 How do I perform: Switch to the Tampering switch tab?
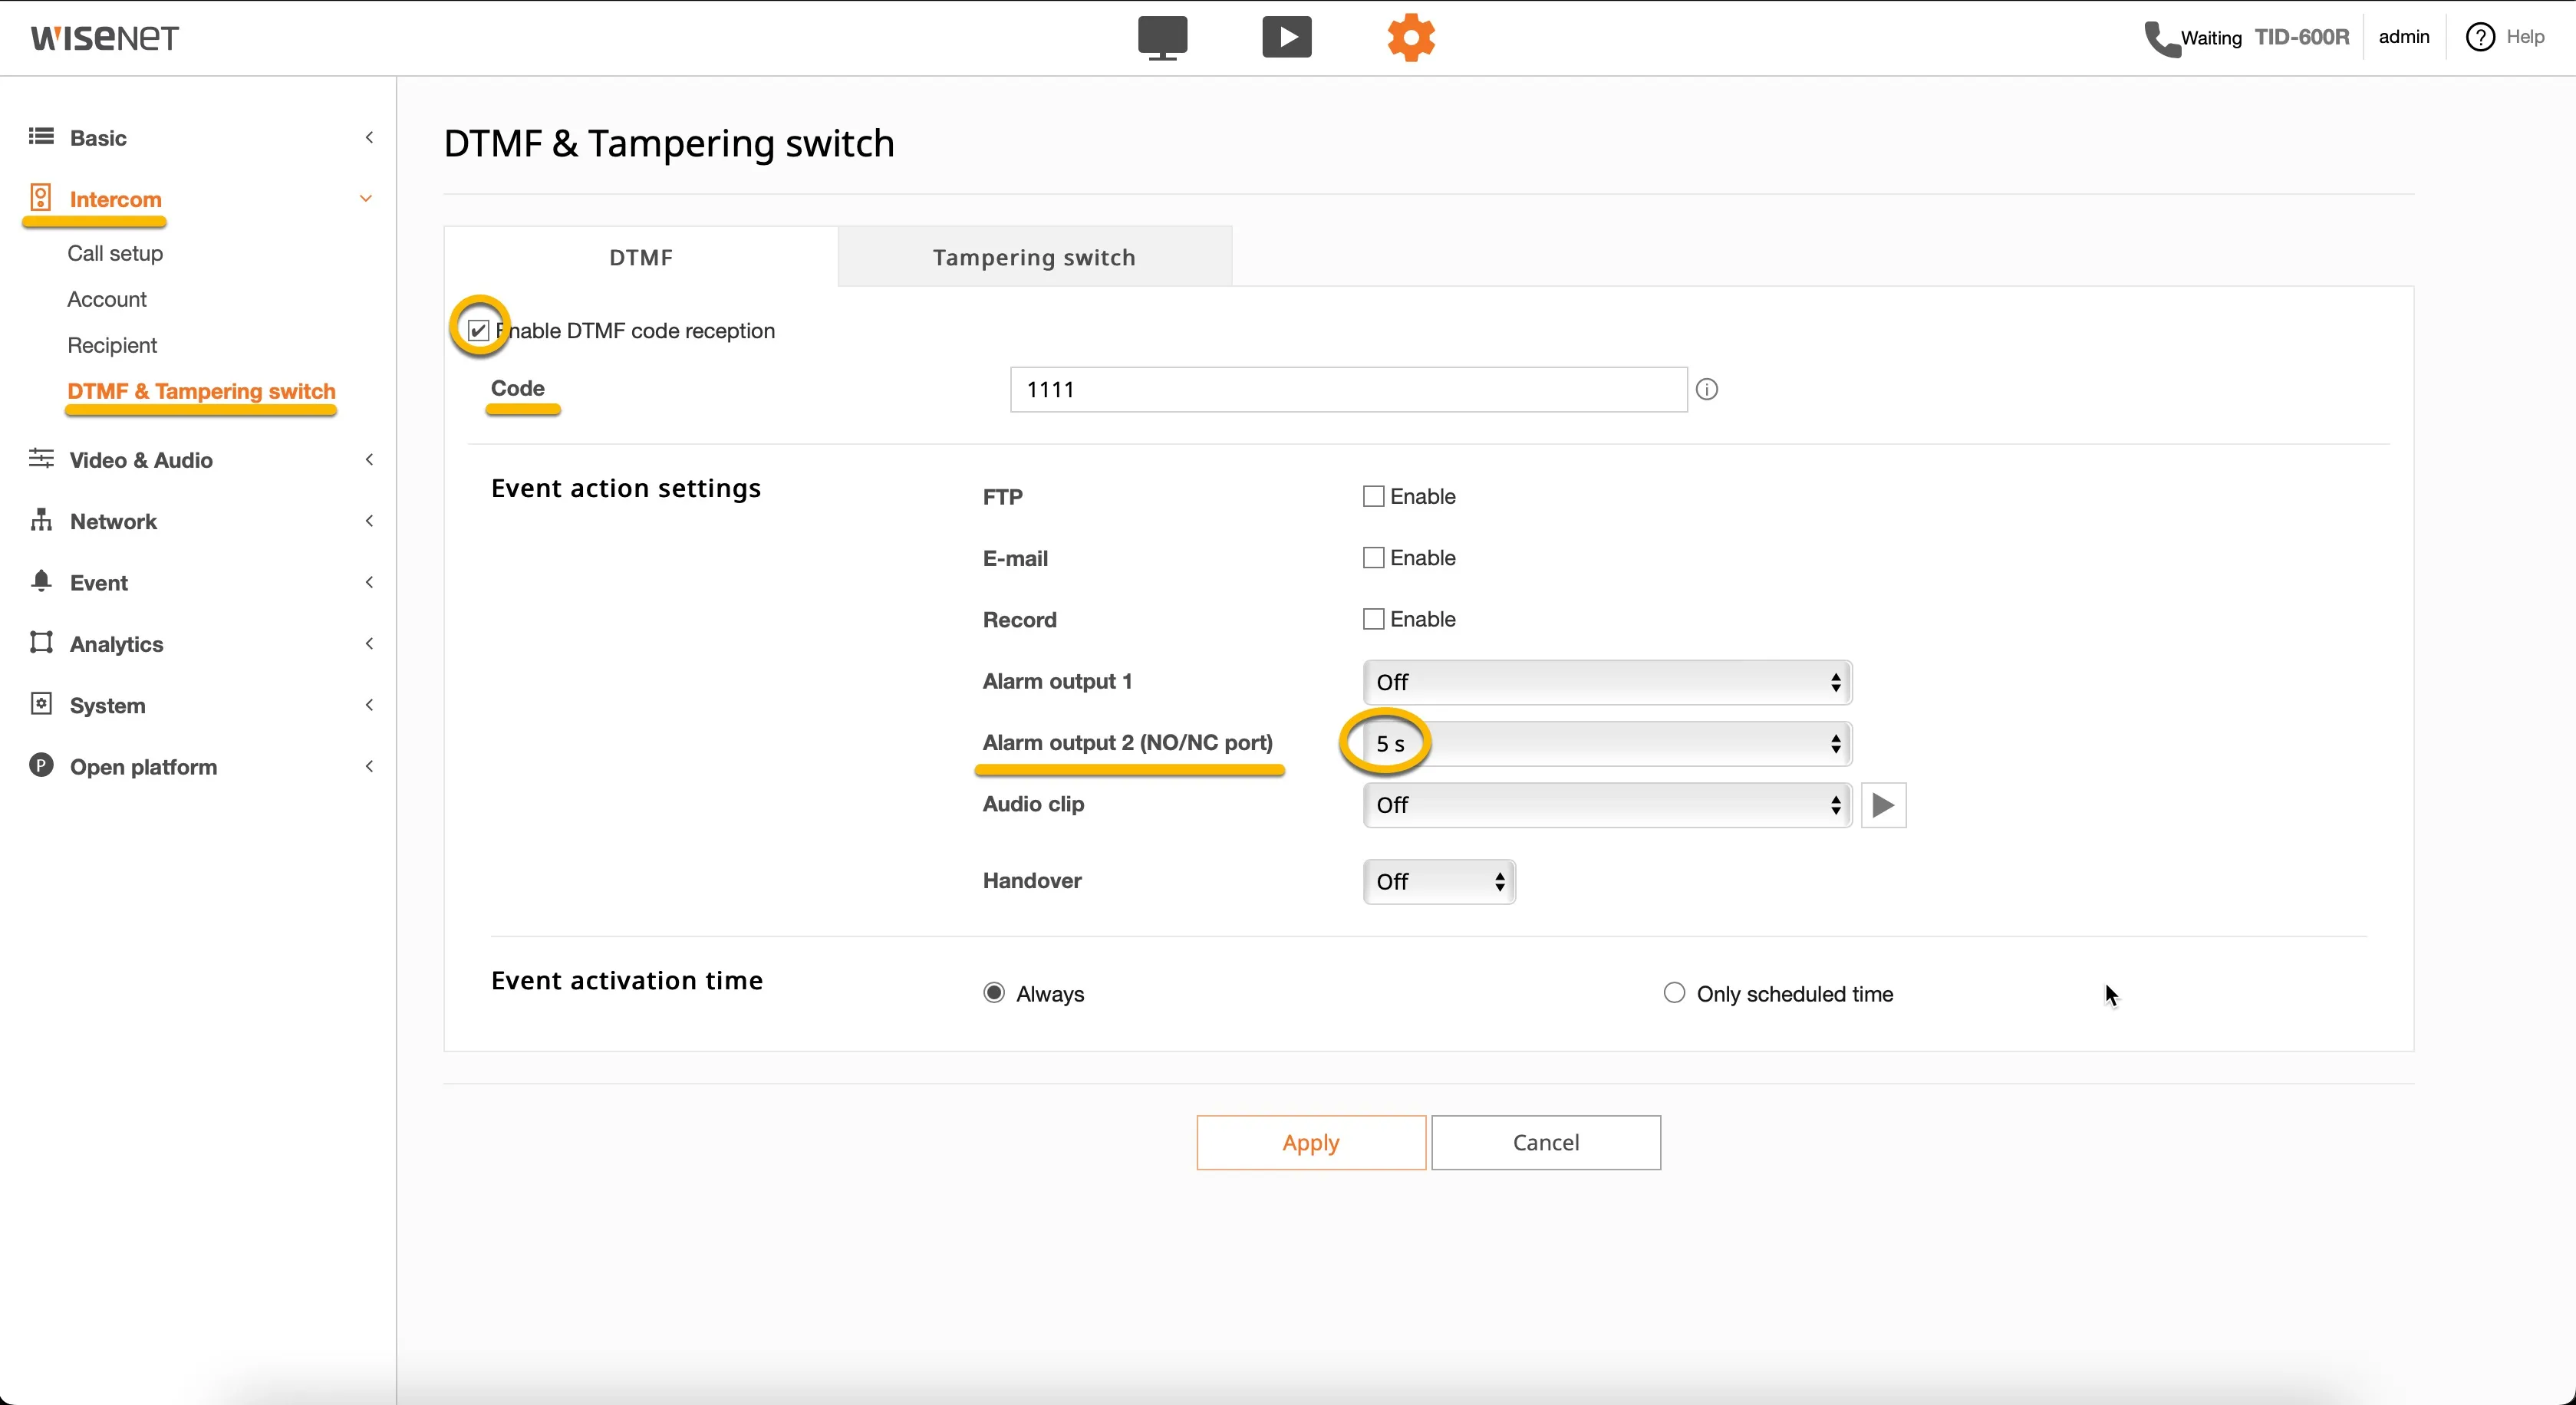[x=1034, y=257]
